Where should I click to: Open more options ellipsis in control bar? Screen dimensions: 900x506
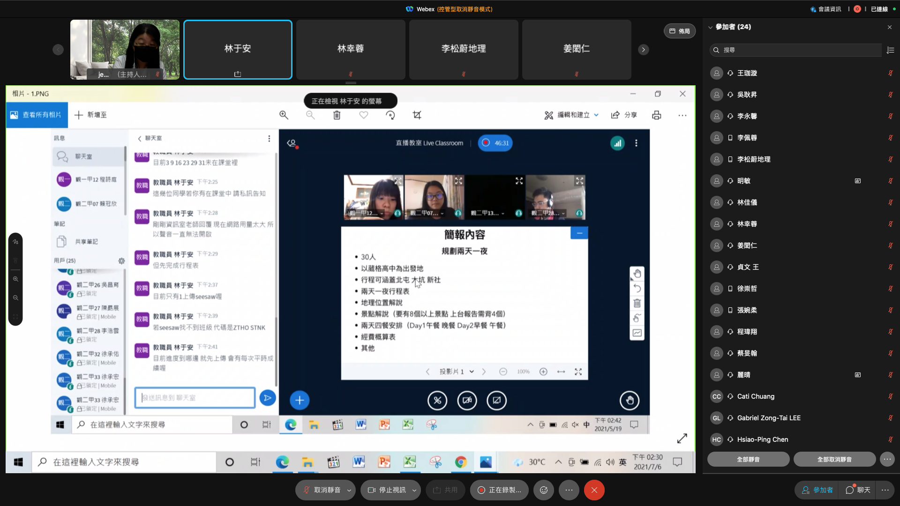click(569, 490)
